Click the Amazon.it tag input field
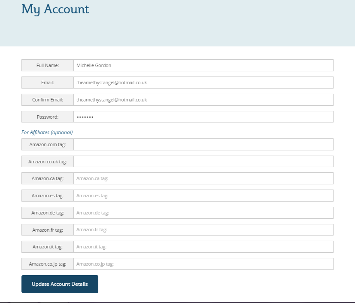355x303 pixels. (203, 247)
